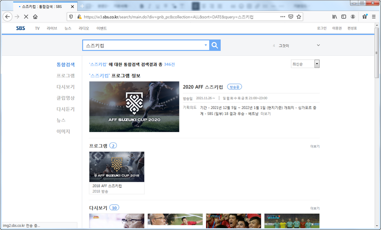
Task: Click the SBS logo
Action: pyautogui.click(x=21, y=28)
